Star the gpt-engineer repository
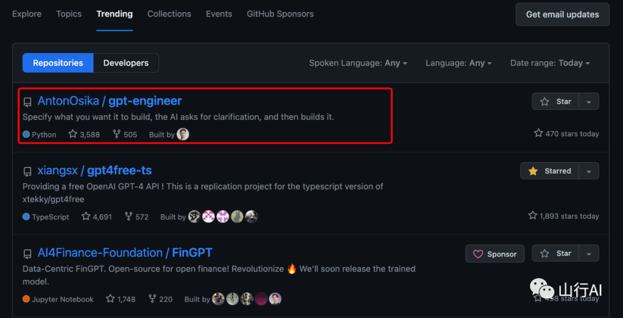The height and width of the screenshot is (318, 623). (x=556, y=102)
